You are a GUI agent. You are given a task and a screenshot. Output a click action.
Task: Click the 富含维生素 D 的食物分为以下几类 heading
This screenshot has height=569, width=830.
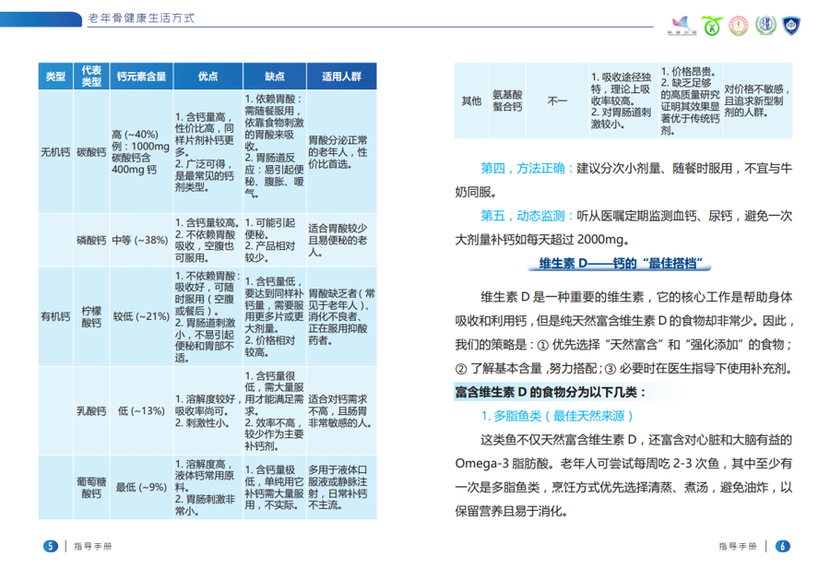coord(551,392)
